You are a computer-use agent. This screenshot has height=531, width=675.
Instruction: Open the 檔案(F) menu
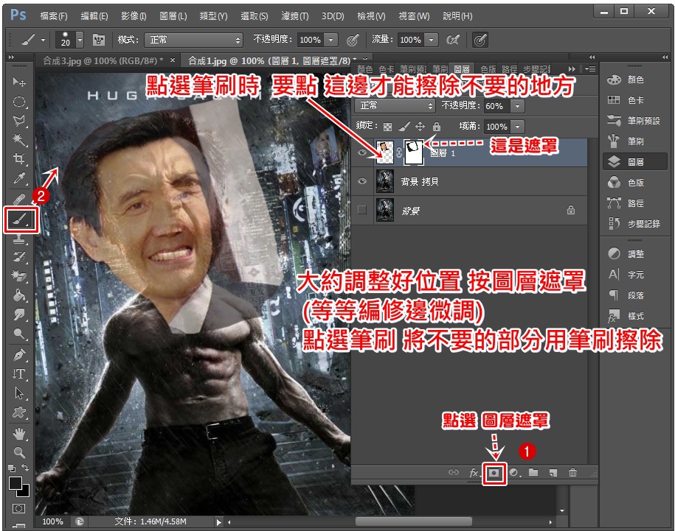coord(54,16)
